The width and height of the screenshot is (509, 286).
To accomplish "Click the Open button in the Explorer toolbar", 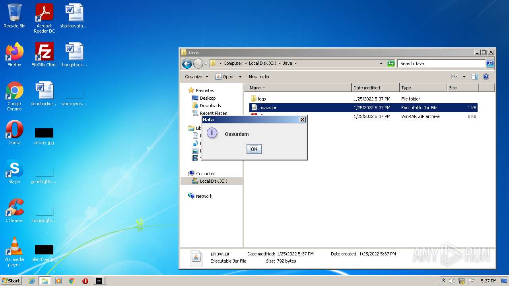I will click(x=225, y=77).
